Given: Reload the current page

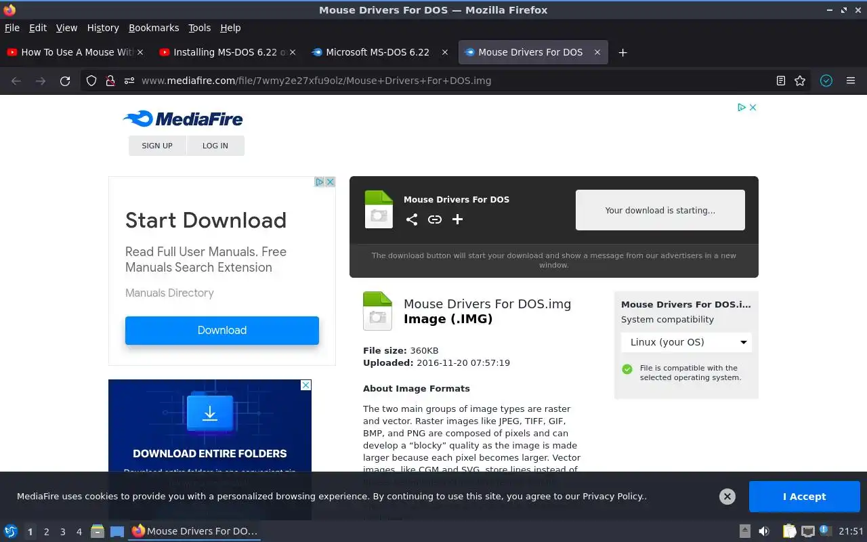Looking at the screenshot, I should point(65,81).
